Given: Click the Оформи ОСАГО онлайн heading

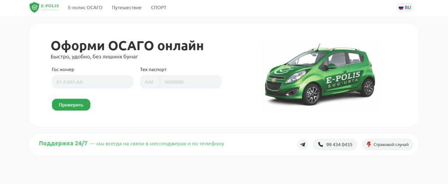Looking at the screenshot, I should (x=127, y=46).
